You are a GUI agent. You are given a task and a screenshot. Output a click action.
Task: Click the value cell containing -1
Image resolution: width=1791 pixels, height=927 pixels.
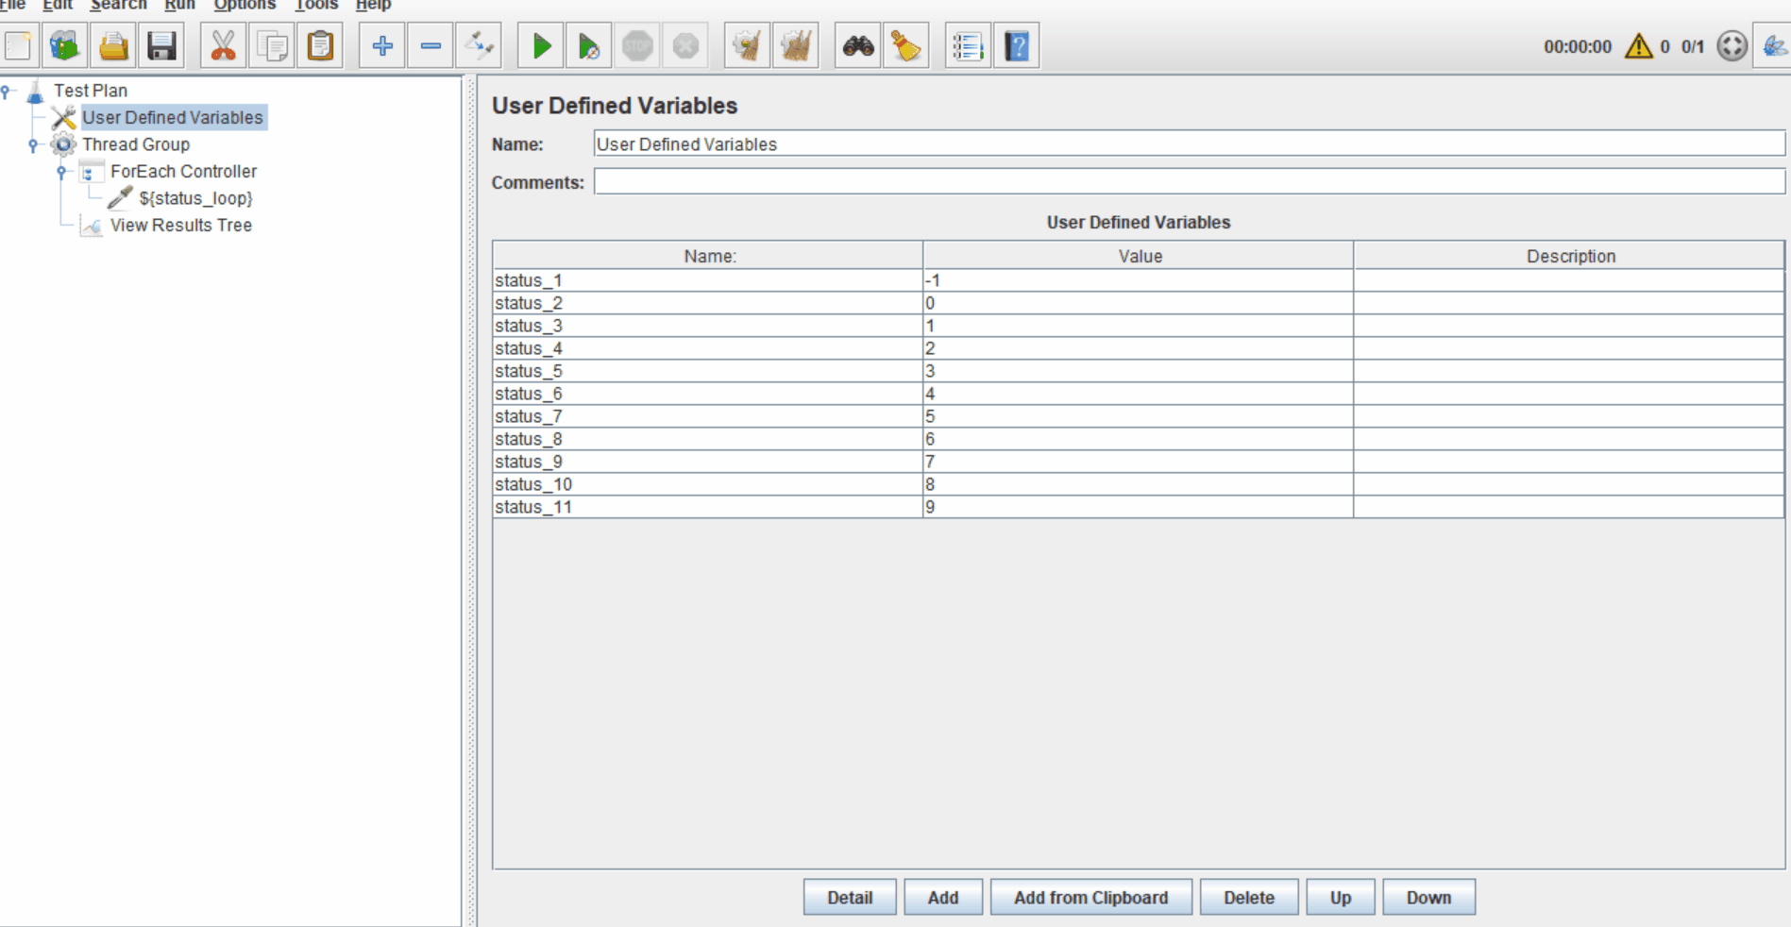1139,280
